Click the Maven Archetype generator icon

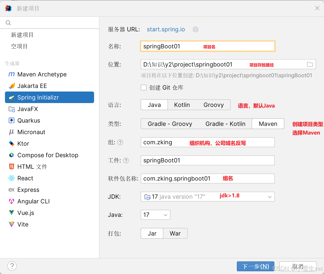[12, 74]
